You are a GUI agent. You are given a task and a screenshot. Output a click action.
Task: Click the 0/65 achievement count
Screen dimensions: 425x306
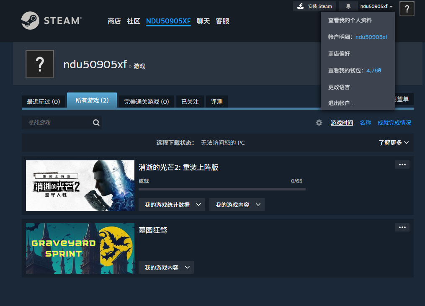[296, 181]
